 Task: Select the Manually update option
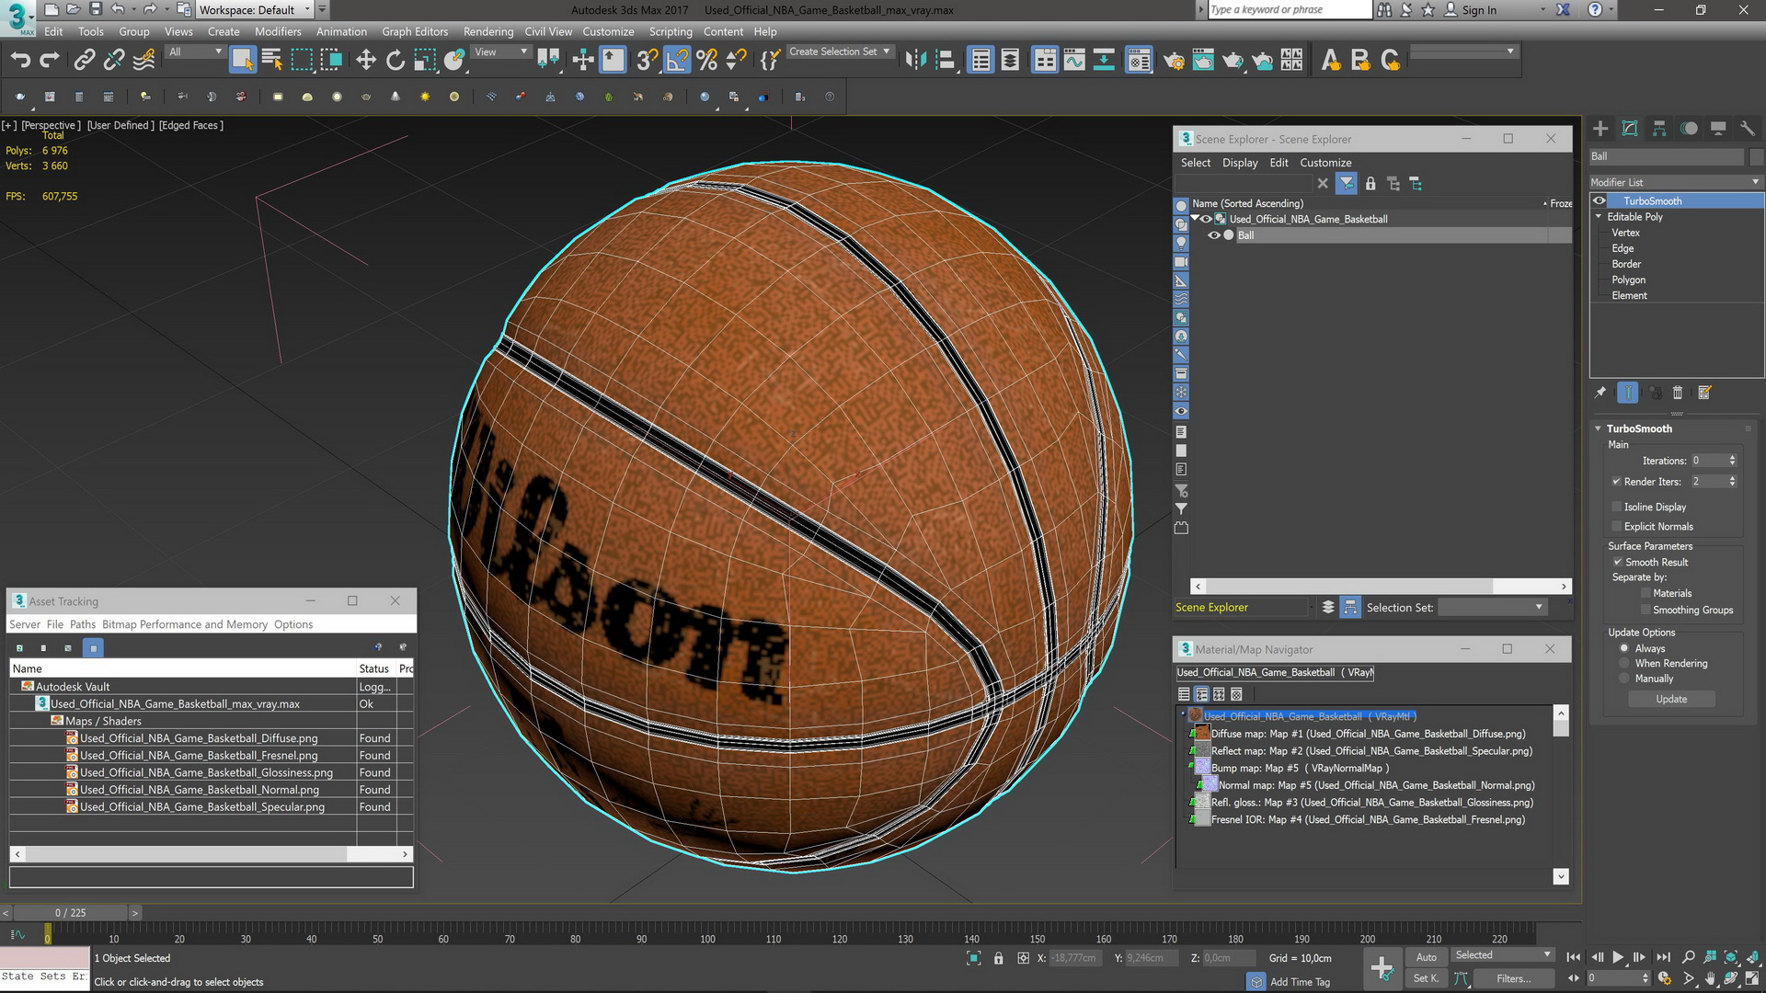(1624, 679)
